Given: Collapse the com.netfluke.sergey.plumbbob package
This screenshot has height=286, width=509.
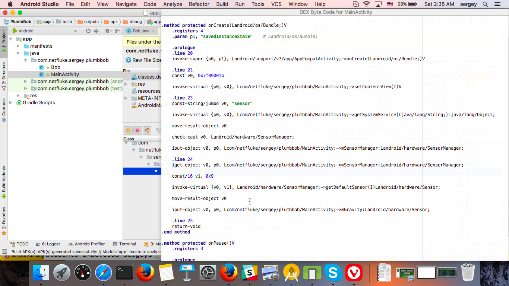Looking at the screenshot, I should 25,60.
